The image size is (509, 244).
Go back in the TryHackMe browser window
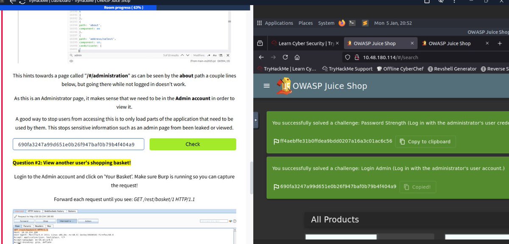pyautogui.click(x=13, y=1)
